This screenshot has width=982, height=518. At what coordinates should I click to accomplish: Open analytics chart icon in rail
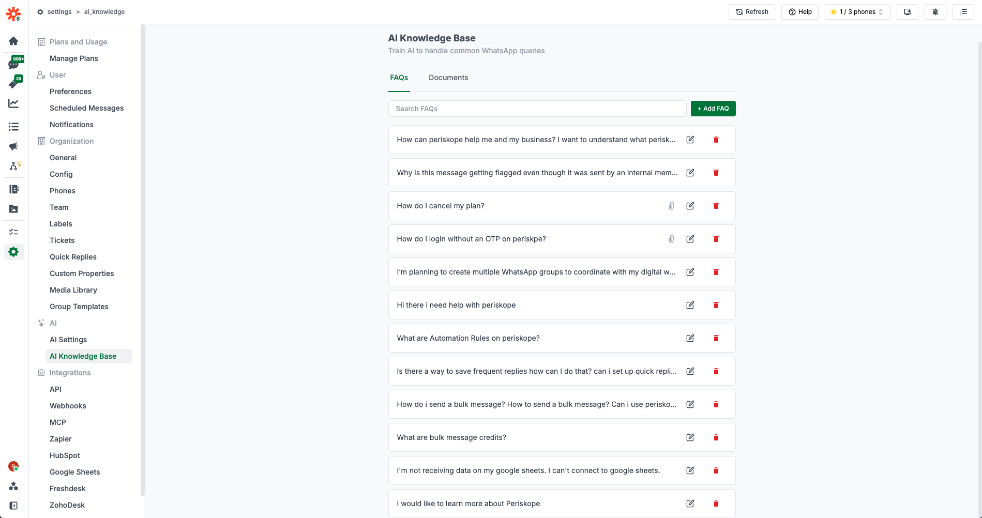coord(13,103)
